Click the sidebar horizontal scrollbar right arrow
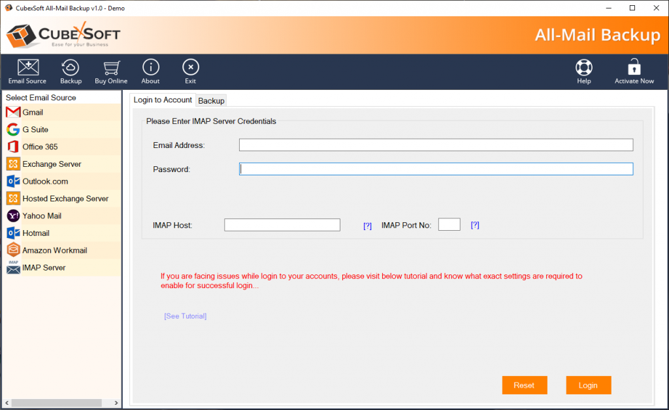Screen dimensions: 669x410 (117, 403)
